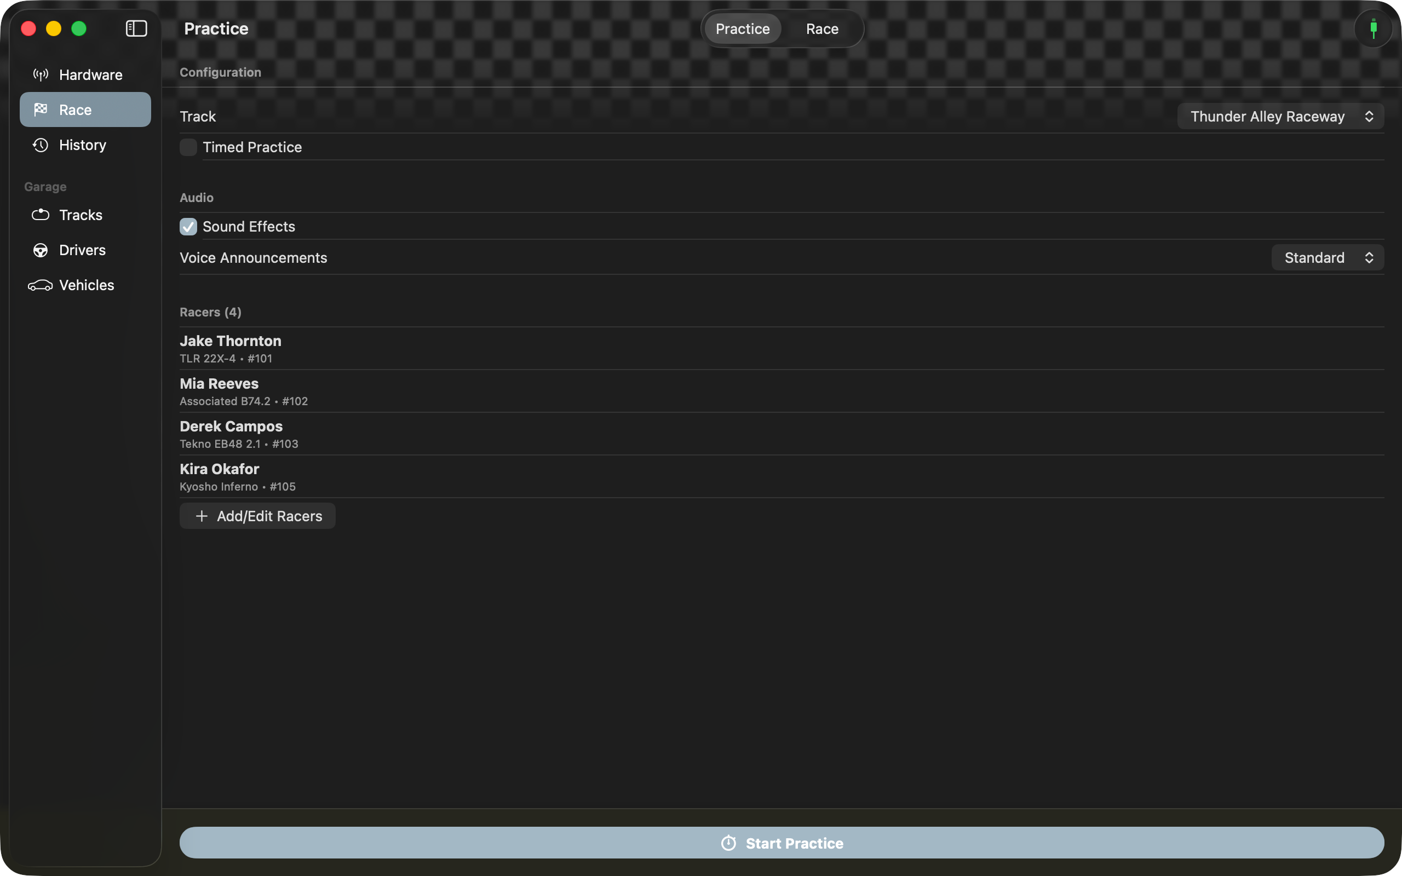Select the Race item in sidebar
The image size is (1402, 876).
(85, 109)
